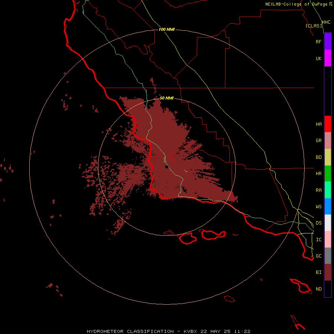Click the GR pink legend swatch
The height and width of the screenshot is (334, 334).
point(328,141)
